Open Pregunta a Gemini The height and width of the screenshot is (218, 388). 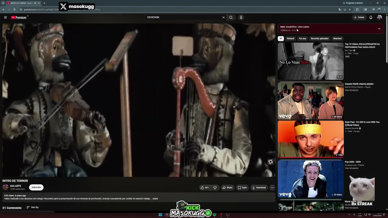click(353, 3)
